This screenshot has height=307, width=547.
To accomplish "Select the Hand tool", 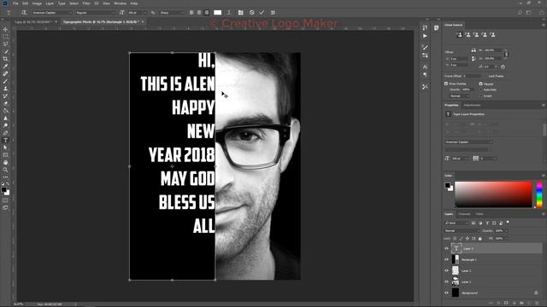I will point(5,163).
